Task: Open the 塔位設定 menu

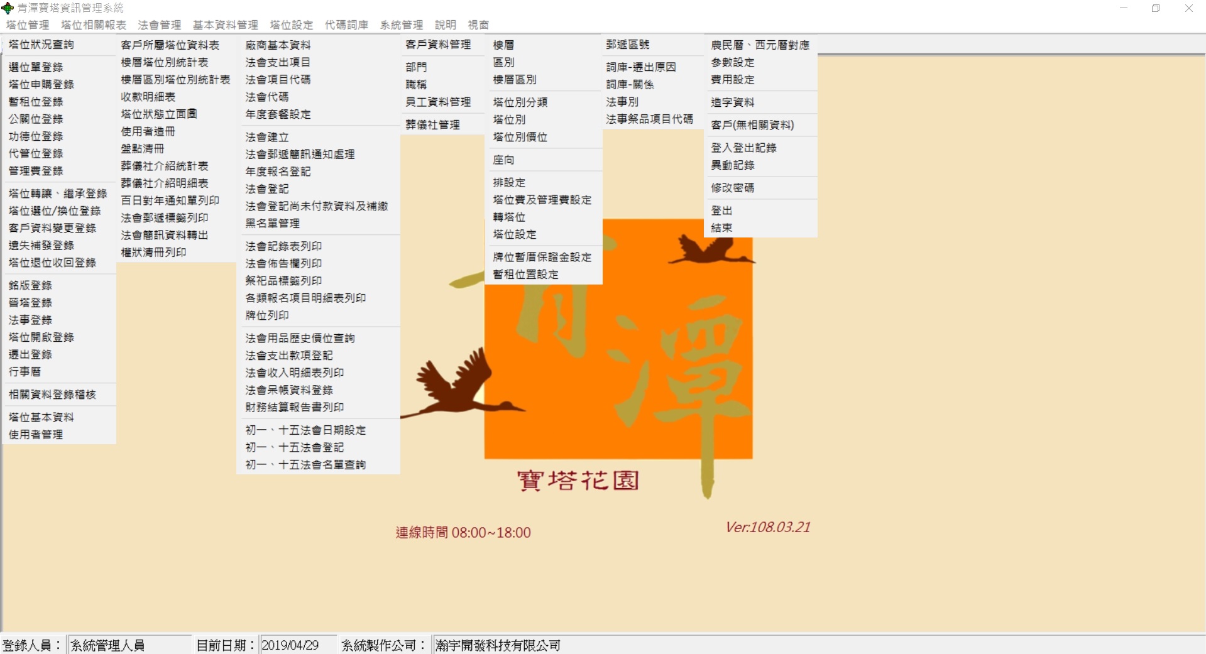Action: click(x=292, y=25)
